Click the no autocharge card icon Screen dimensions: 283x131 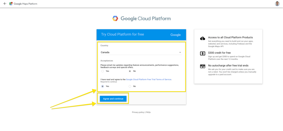(203, 66)
